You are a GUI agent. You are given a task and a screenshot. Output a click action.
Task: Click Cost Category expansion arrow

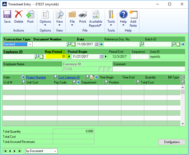tap(96, 77)
